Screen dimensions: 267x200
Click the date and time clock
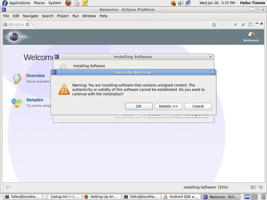[x=217, y=3]
